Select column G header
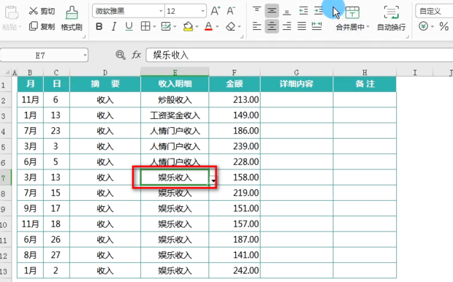 tap(297, 72)
